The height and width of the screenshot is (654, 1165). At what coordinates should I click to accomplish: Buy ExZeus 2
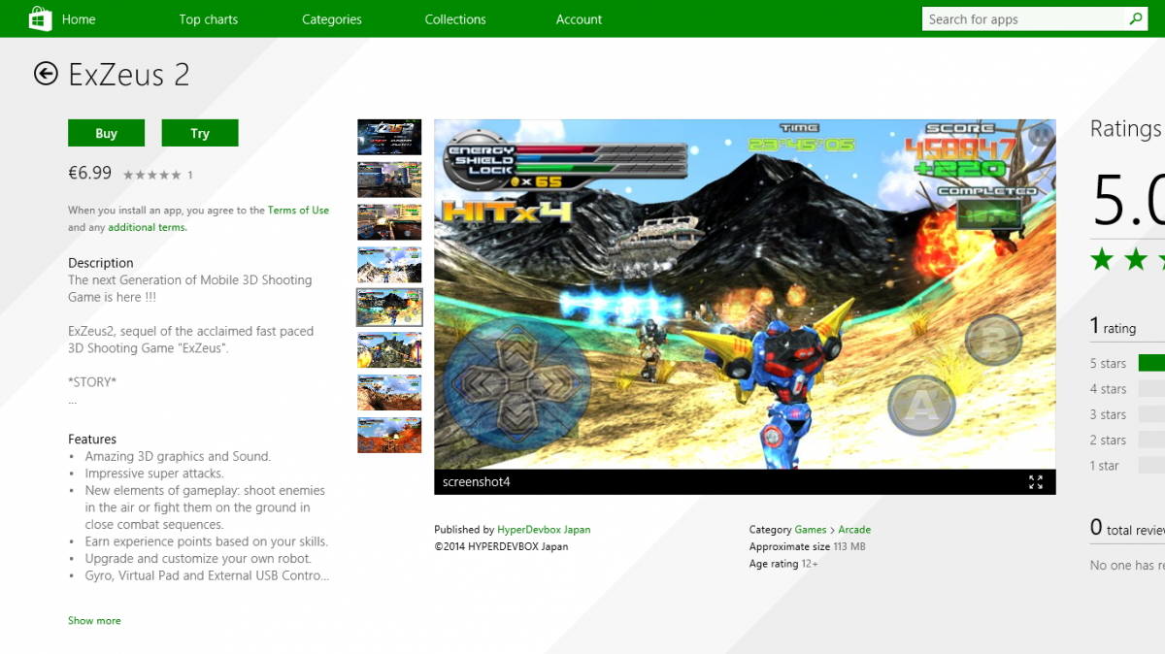click(107, 133)
